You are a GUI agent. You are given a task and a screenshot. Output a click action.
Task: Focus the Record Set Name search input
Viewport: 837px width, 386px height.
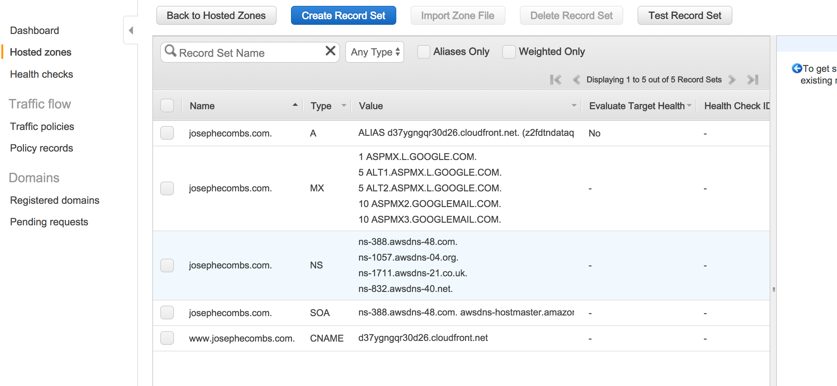pyautogui.click(x=248, y=53)
